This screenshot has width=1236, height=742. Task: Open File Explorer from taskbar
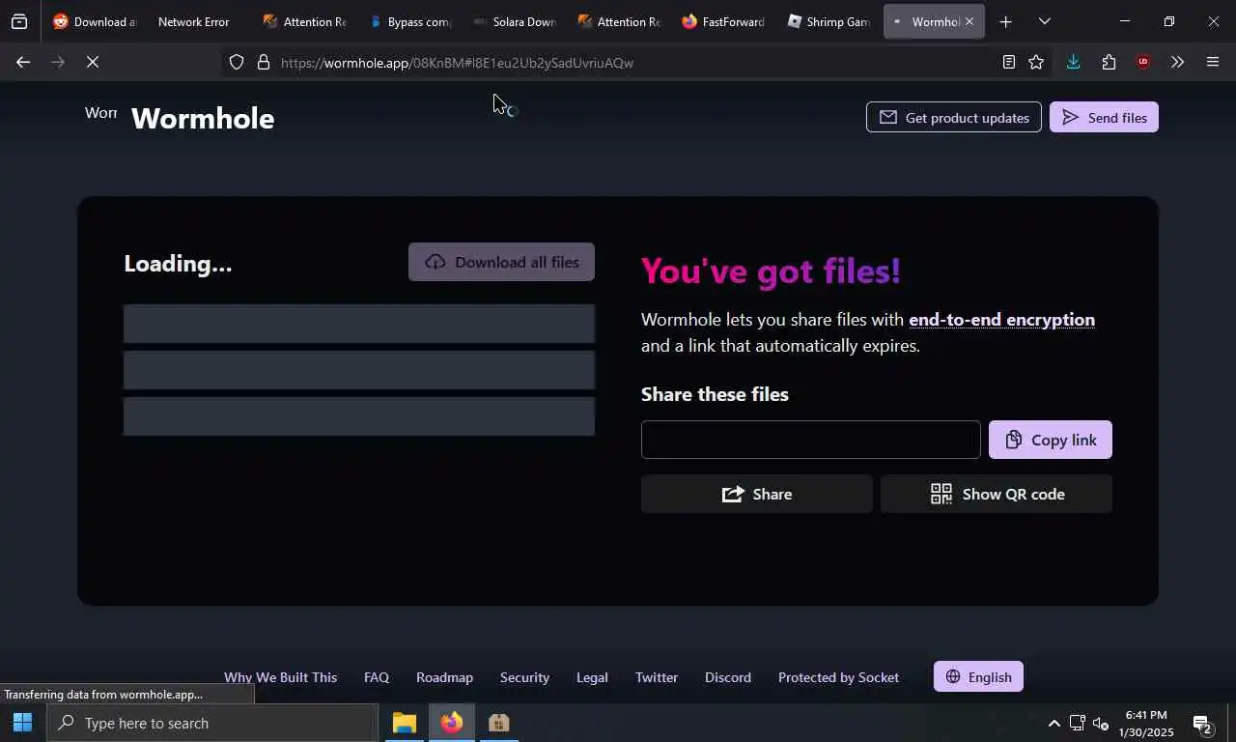[x=405, y=723]
